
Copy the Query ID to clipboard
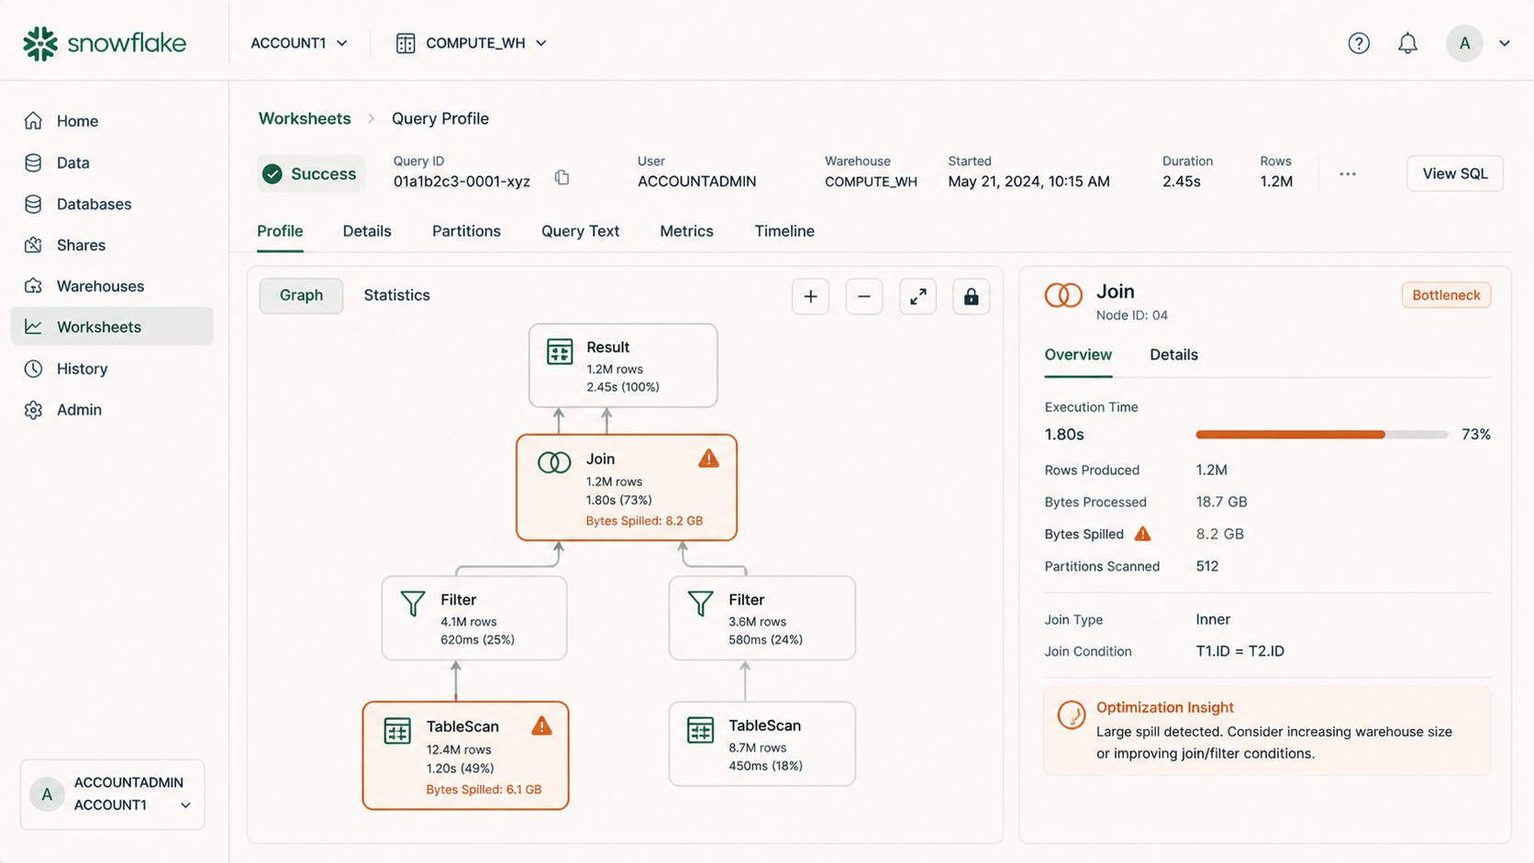tap(561, 178)
